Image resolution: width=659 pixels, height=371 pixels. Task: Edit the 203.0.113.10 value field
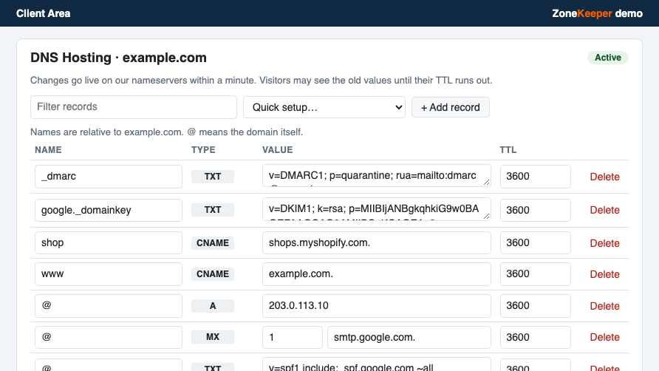click(x=377, y=306)
